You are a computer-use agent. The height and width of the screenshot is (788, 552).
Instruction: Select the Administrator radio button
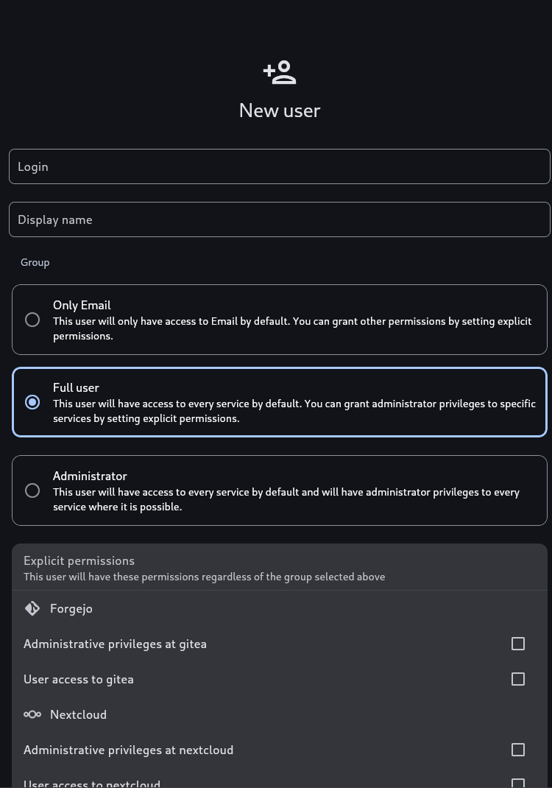click(x=32, y=490)
